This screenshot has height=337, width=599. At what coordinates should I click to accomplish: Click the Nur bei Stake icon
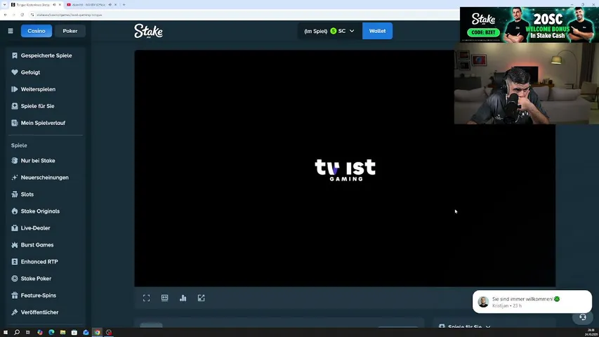pyautogui.click(x=15, y=161)
